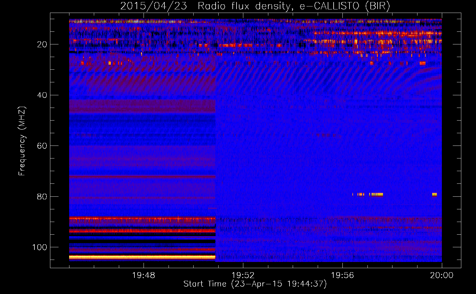Click the plot title '2015/04/23 Radio flux density'
476x294 pixels.
tap(205, 6)
